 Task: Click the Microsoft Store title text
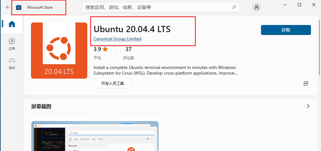coord(40,7)
